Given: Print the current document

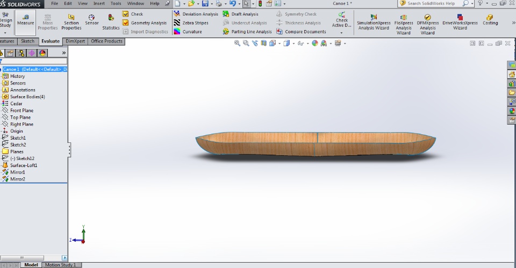Looking at the screenshot, I should tap(219, 4).
